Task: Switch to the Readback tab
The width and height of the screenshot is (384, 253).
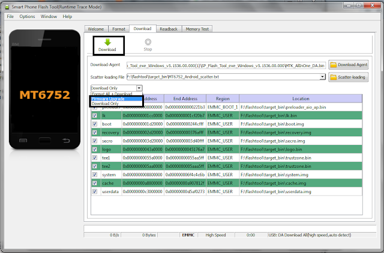Action: point(169,29)
